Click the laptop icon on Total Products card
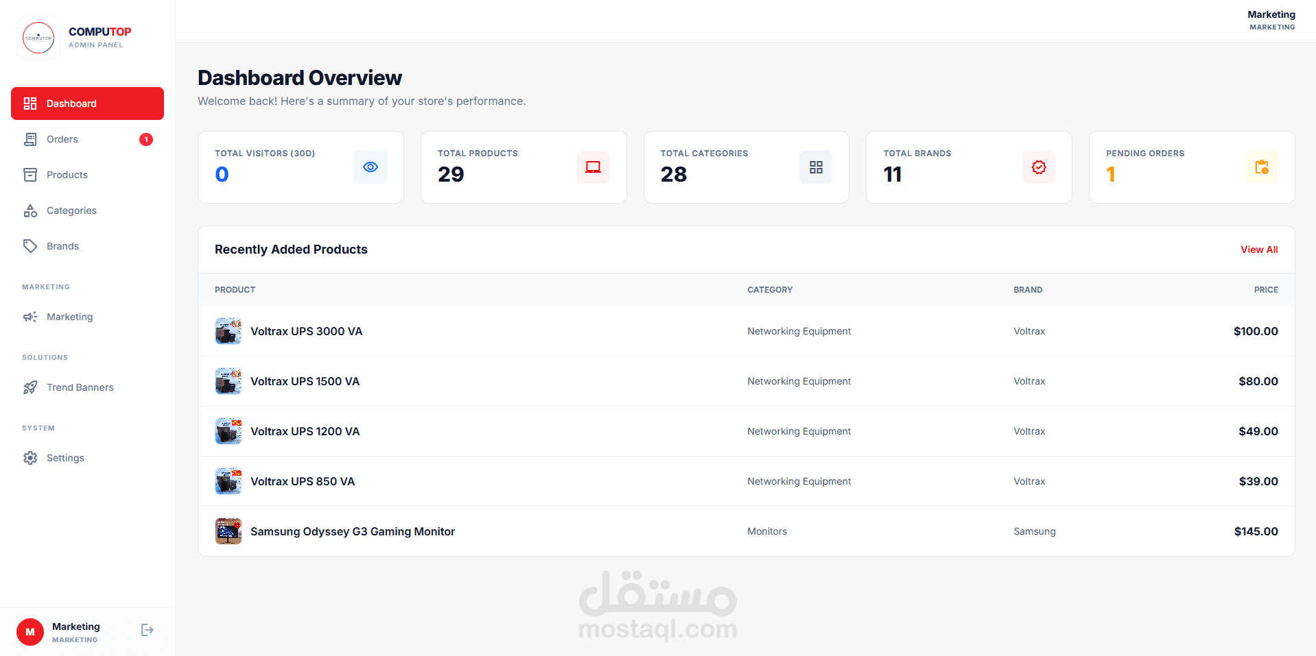Viewport: 1316px width, 656px height. click(594, 167)
